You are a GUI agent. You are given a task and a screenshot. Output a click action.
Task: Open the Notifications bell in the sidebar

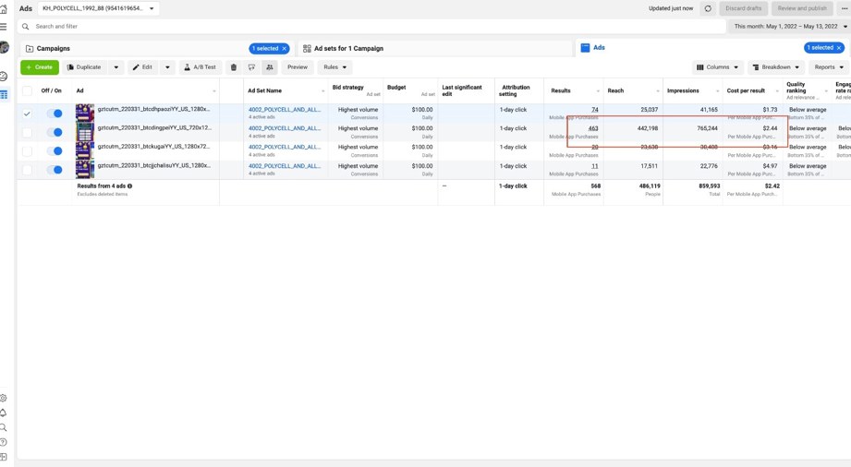click(x=4, y=413)
